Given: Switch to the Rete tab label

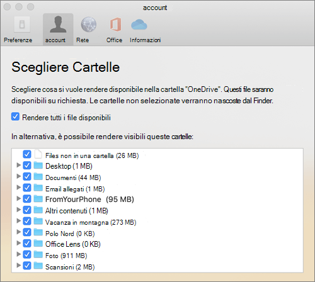Looking at the screenshot, I should (x=83, y=40).
